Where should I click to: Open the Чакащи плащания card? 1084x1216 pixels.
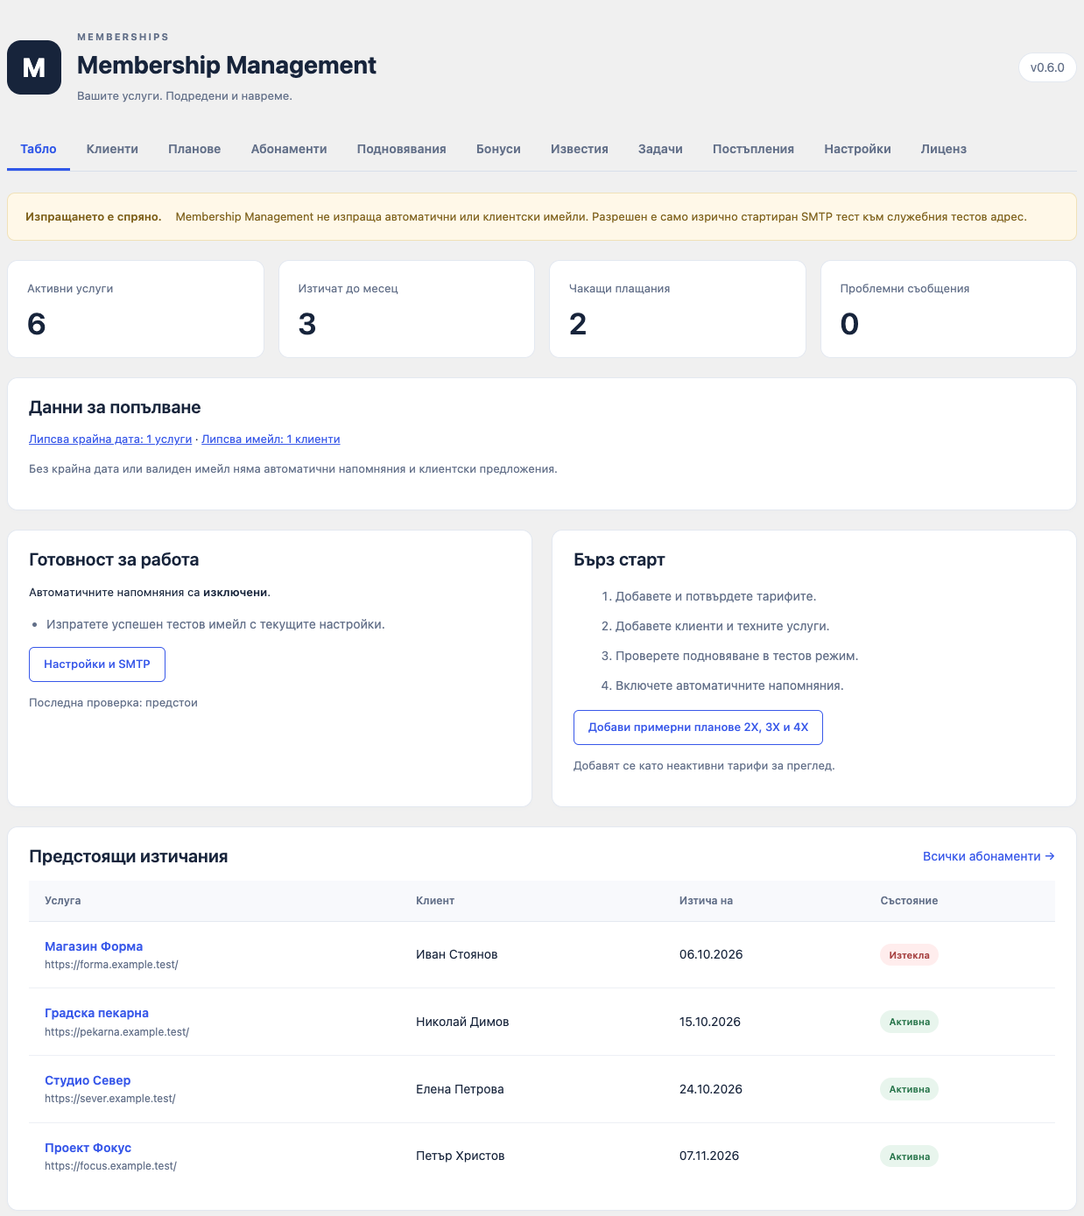(678, 309)
